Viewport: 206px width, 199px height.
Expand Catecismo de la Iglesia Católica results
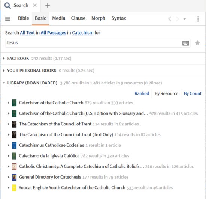(9, 156)
